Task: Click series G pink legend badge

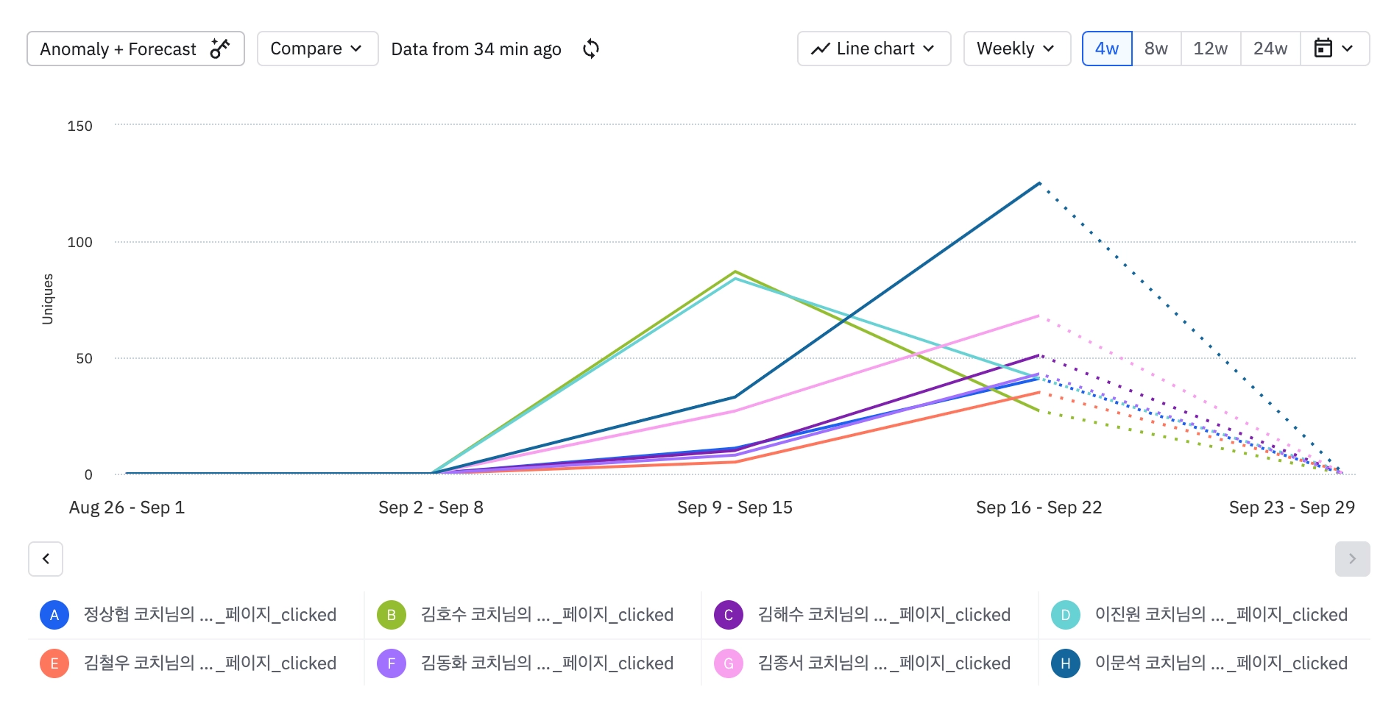Action: 729,663
